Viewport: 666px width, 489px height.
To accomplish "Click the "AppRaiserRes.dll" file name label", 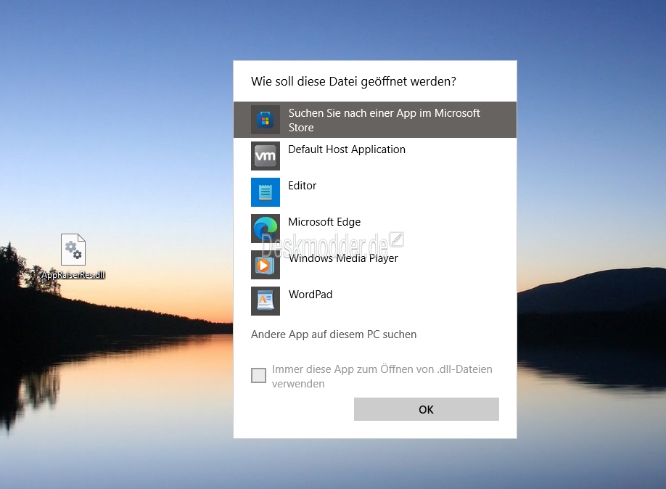I will 73,275.
